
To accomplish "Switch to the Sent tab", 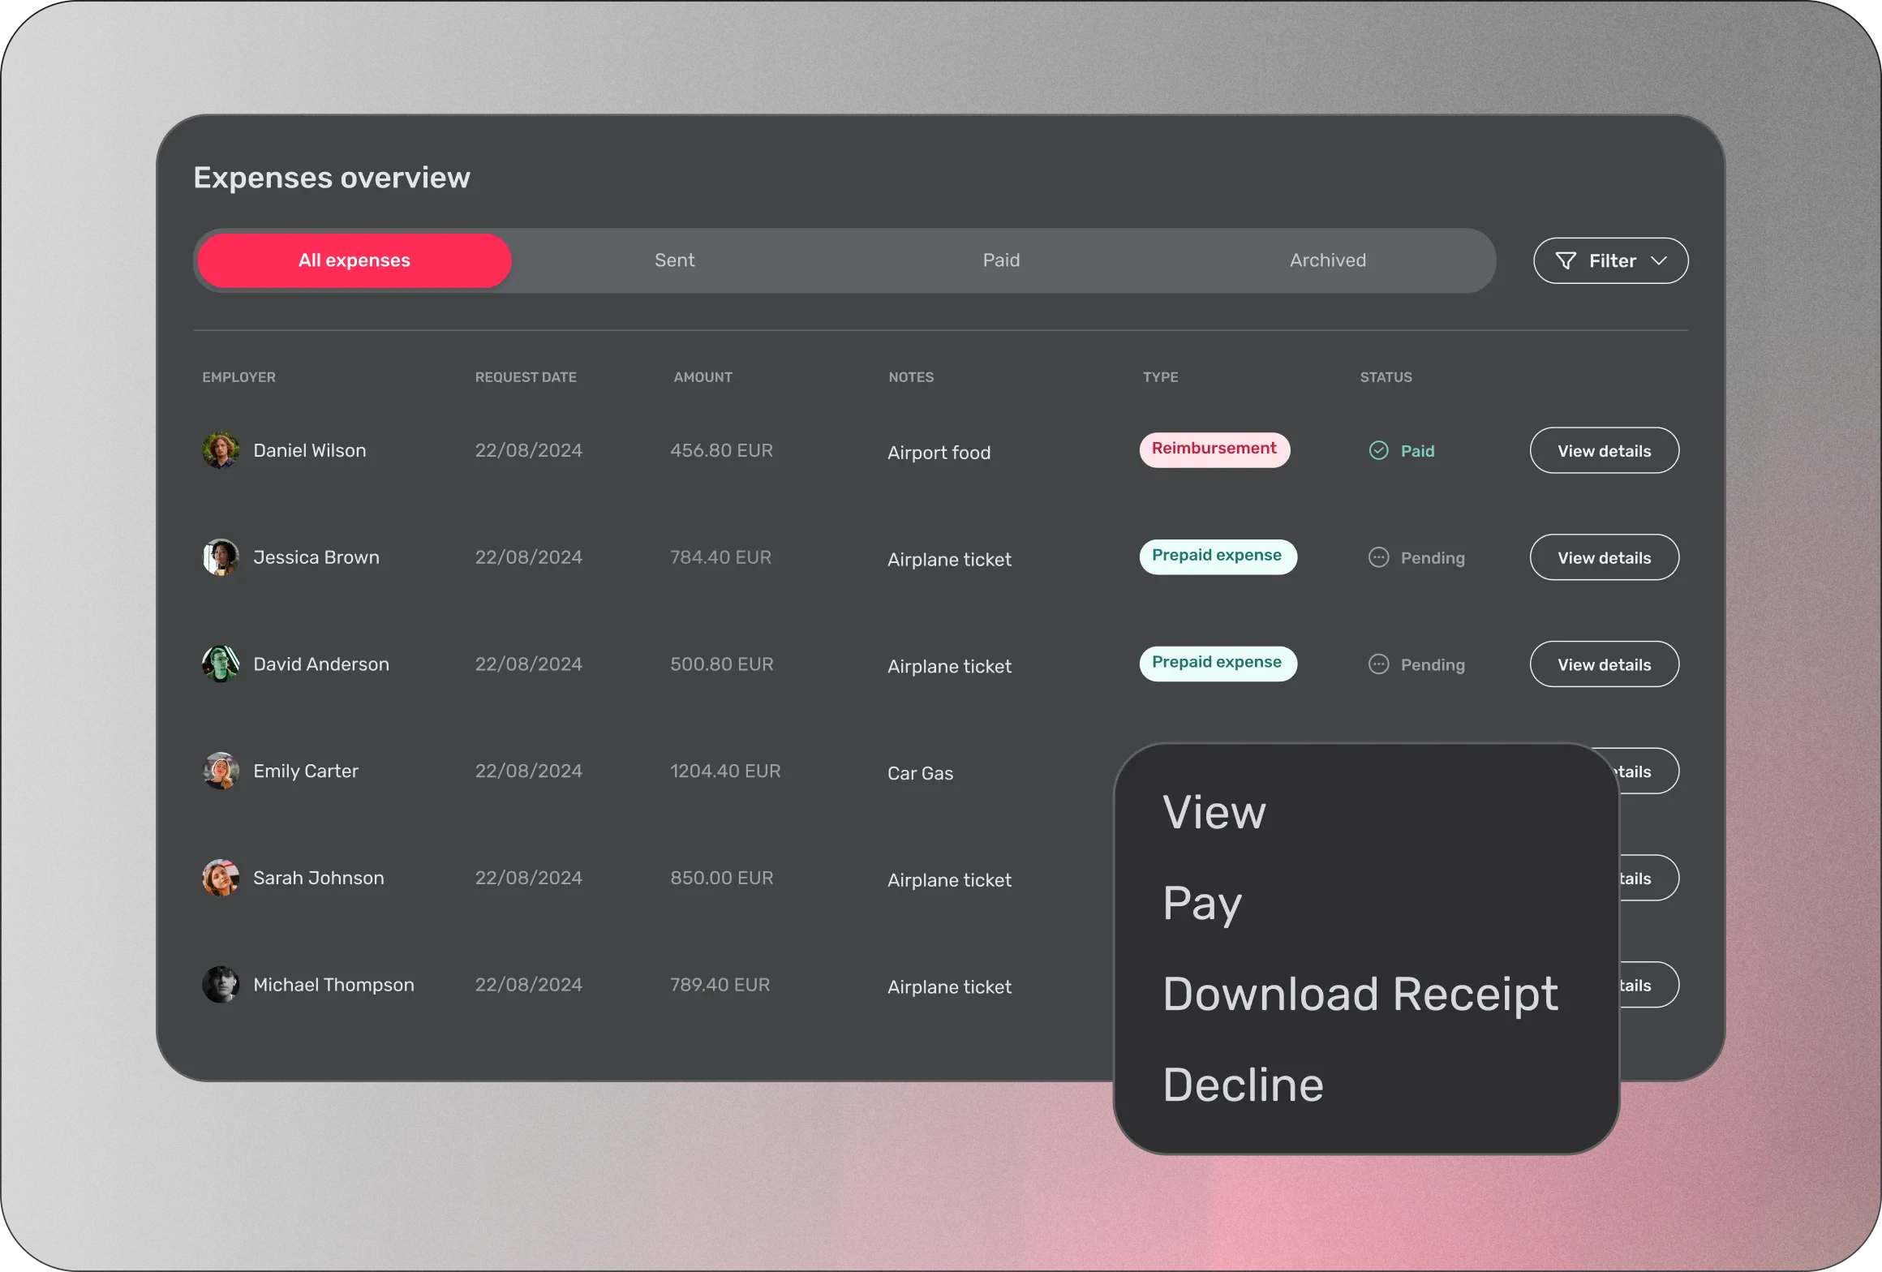I will [674, 260].
